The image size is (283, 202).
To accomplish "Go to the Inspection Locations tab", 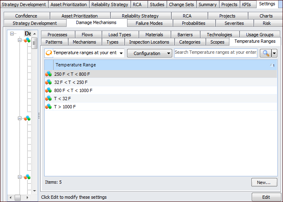I will [149, 42].
